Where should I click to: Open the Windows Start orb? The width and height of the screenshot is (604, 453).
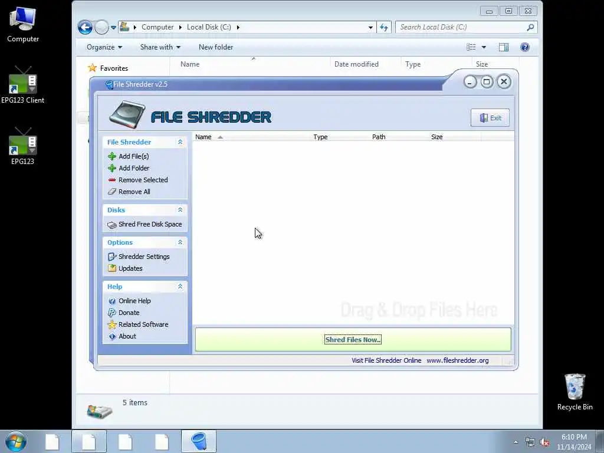(16, 441)
